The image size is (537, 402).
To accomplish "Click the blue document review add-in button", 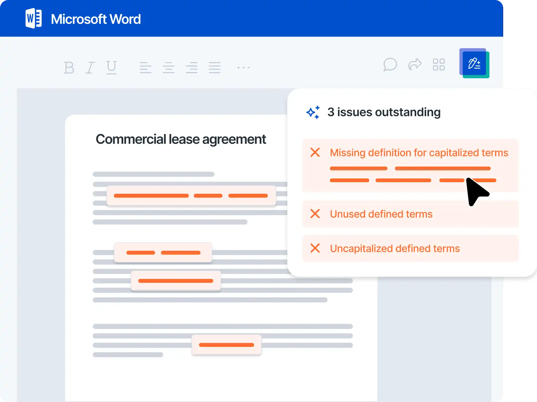I will click(474, 64).
